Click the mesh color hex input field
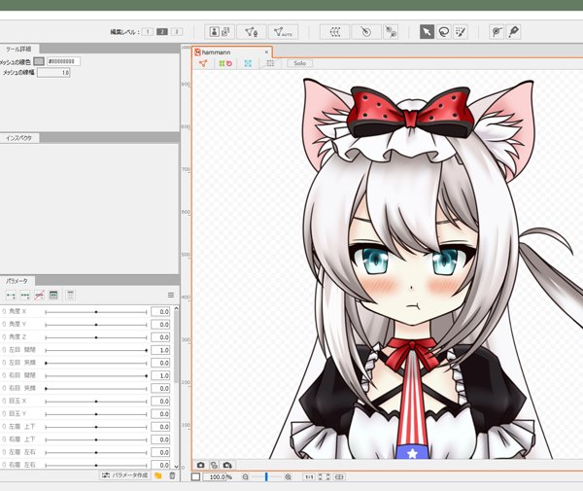The image size is (583, 491). click(63, 61)
